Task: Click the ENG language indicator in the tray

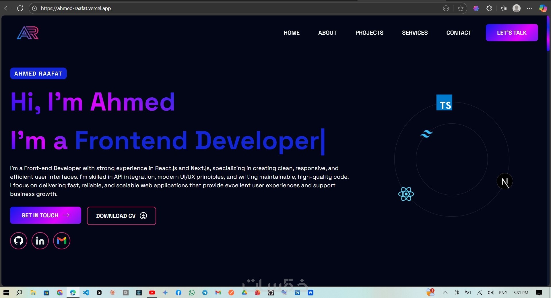Action: (x=503, y=293)
